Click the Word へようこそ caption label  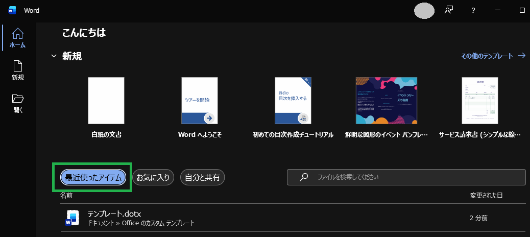pos(200,135)
